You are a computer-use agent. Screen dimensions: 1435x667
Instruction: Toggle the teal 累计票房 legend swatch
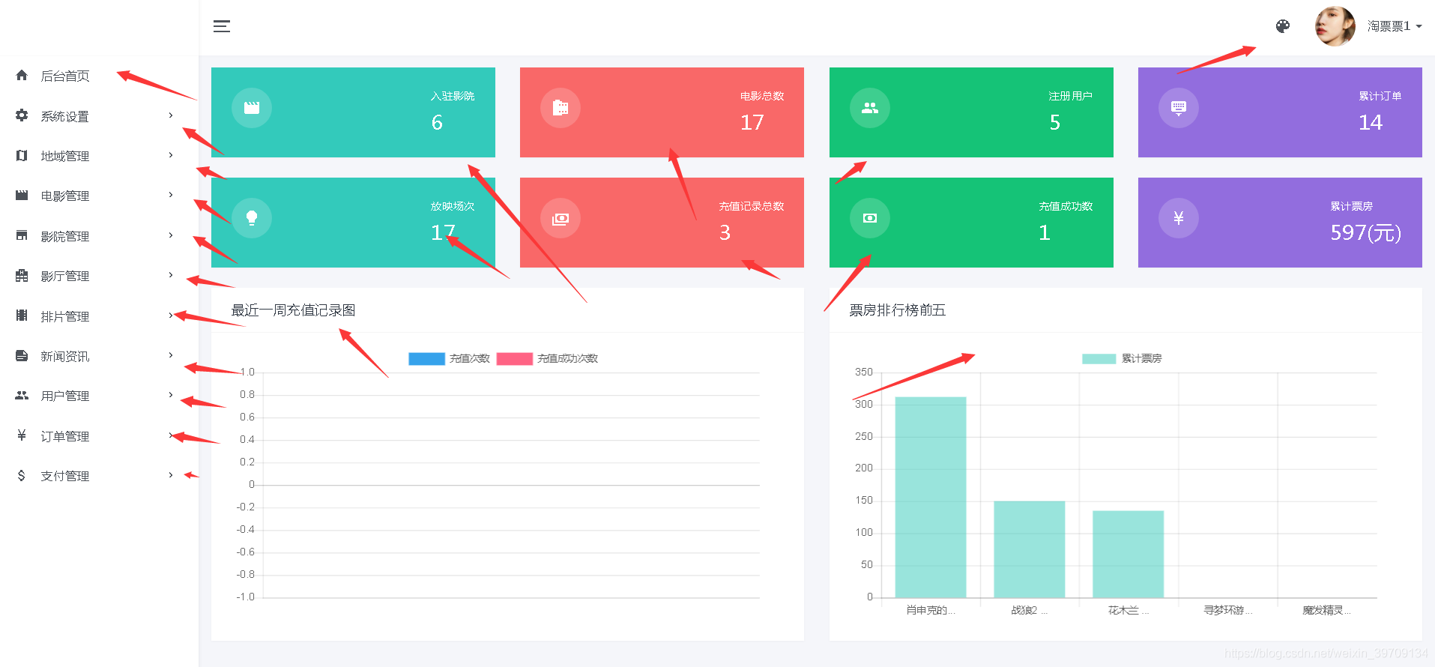coord(1099,359)
